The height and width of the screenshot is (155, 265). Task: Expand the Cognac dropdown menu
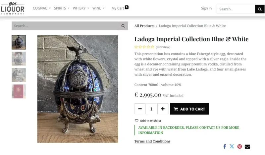tap(42, 8)
